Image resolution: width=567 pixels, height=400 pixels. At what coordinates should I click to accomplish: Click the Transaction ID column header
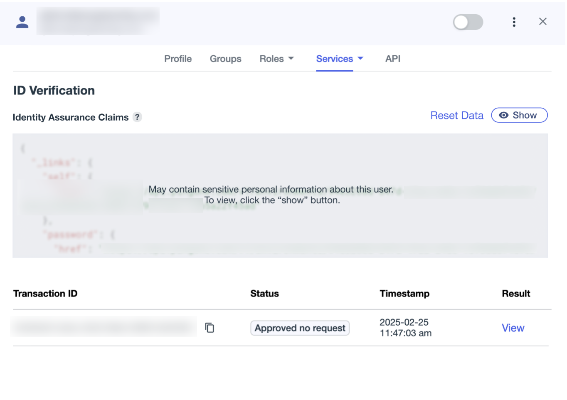point(45,293)
